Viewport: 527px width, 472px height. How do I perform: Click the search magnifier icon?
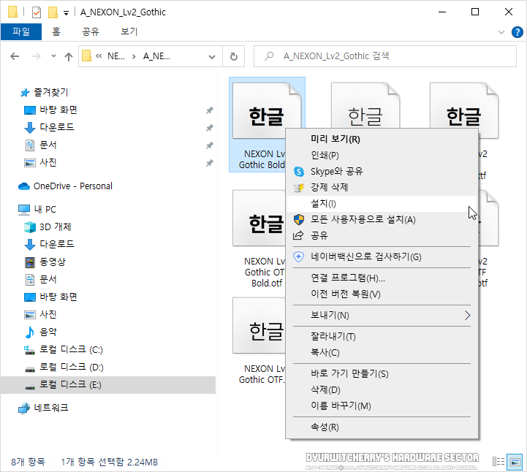pos(269,56)
